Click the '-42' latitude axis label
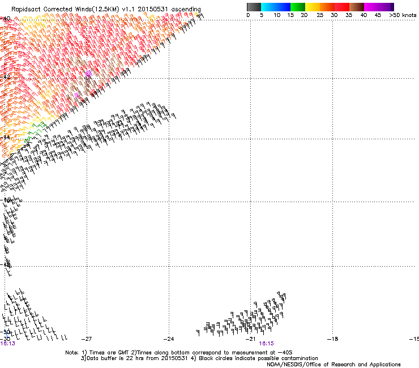 pyautogui.click(x=5, y=76)
